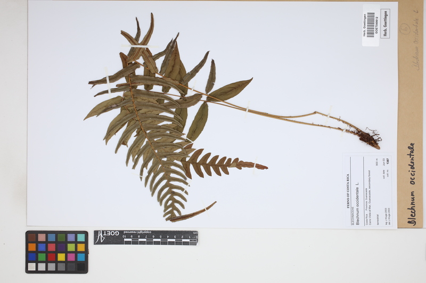Click the dark brown swatch in top row
426x283 pixels.
click(32, 237)
